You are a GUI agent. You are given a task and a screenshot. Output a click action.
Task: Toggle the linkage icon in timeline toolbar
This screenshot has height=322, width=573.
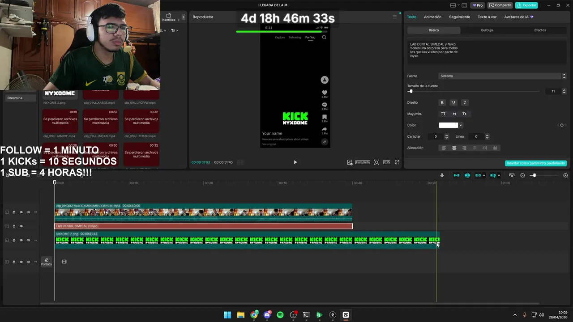pos(478,175)
